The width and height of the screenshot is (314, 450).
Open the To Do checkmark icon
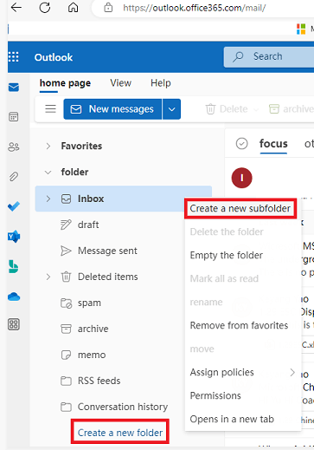pos(14,206)
